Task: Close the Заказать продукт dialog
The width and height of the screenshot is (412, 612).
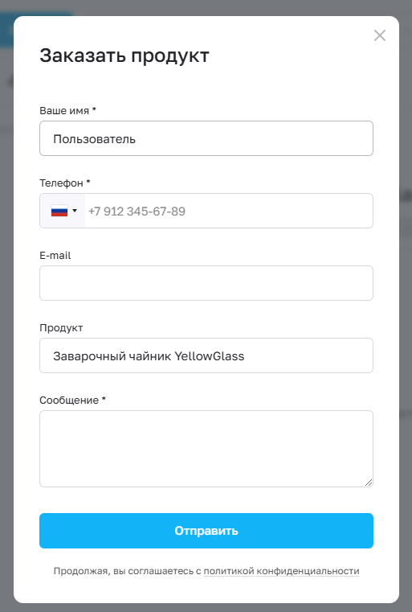Action: [380, 35]
